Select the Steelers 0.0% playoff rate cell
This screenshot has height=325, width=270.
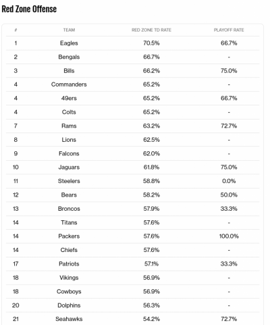(x=229, y=181)
